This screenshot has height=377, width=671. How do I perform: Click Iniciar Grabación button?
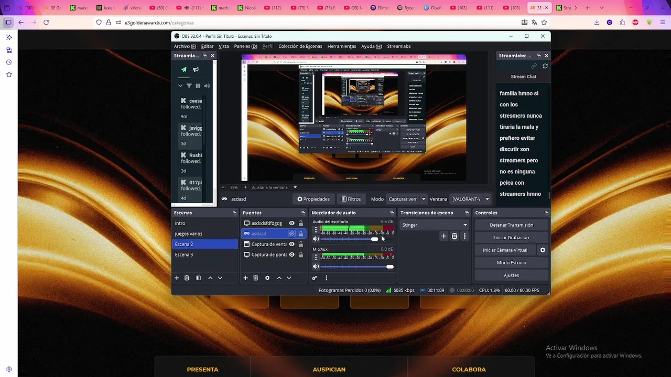pyautogui.click(x=512, y=238)
